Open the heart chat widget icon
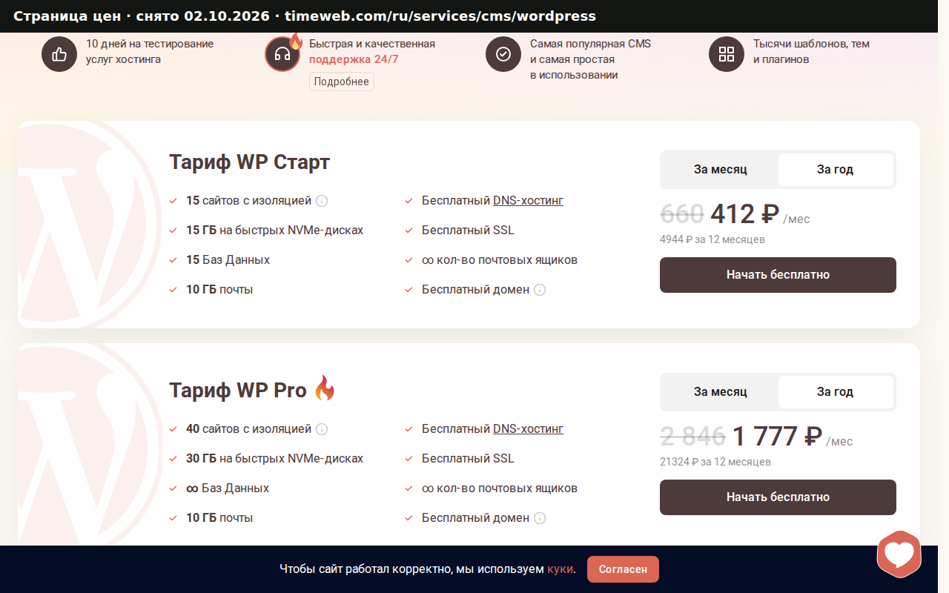The image size is (949, 593). coord(899,554)
